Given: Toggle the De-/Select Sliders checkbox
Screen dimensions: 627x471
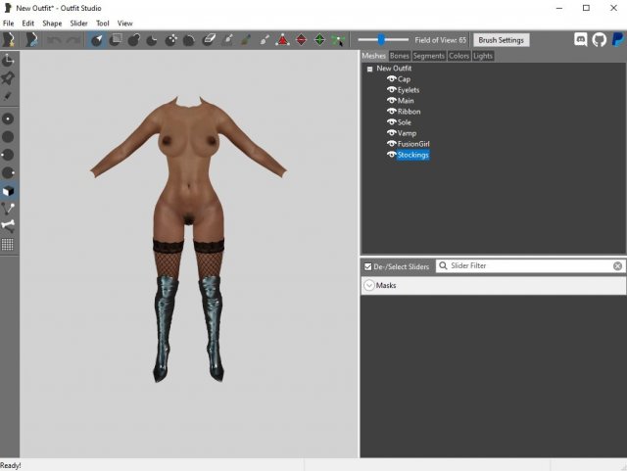Looking at the screenshot, I should (x=367, y=266).
